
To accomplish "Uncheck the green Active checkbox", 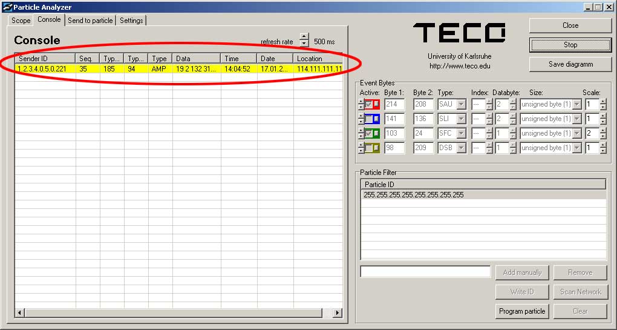I will coord(368,133).
